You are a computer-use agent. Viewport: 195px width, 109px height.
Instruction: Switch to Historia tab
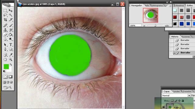175,37
